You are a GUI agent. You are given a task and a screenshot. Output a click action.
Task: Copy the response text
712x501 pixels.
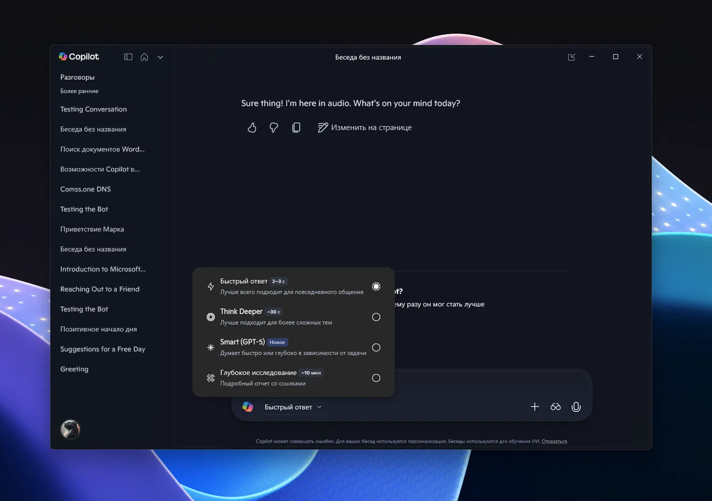pyautogui.click(x=296, y=127)
